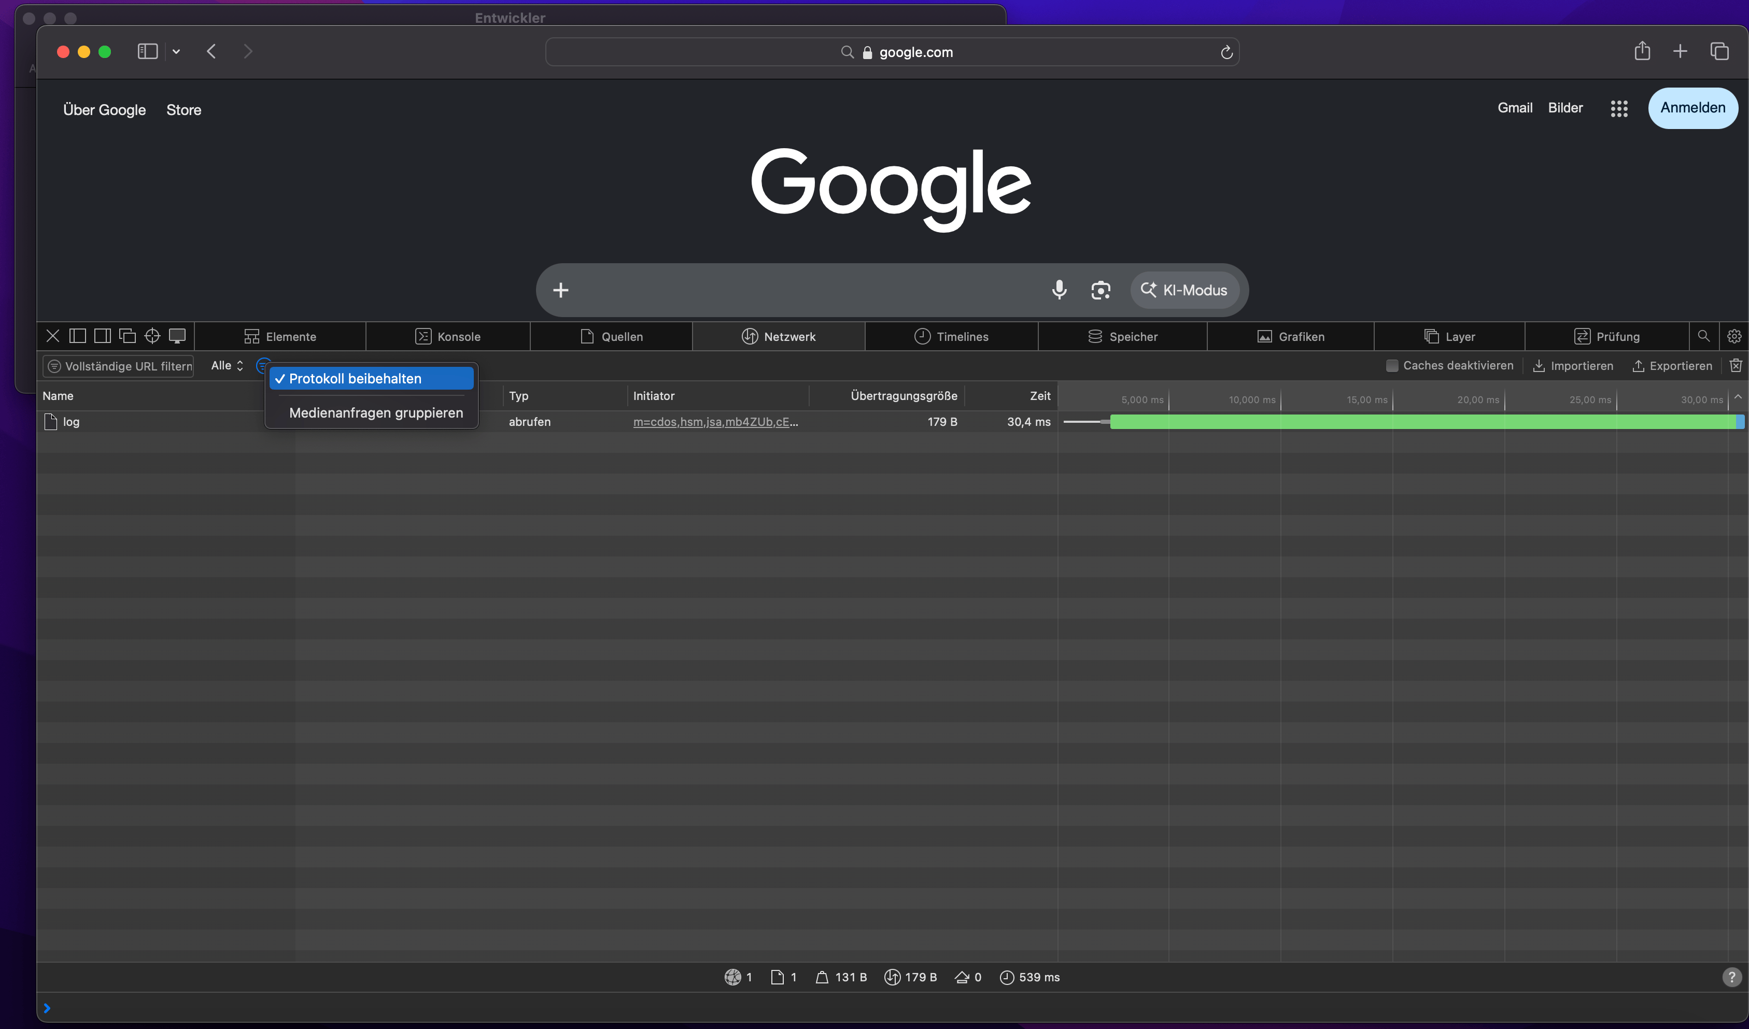Click the domains count globe icon
Image resolution: width=1749 pixels, height=1029 pixels.
(732, 977)
